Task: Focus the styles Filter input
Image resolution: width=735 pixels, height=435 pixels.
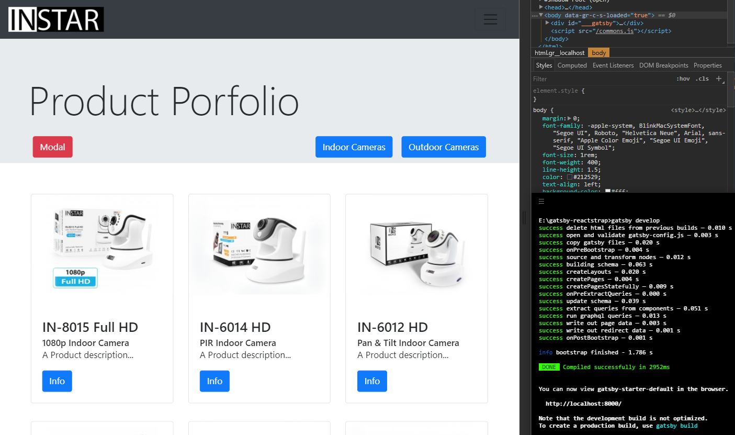Action: (602, 79)
